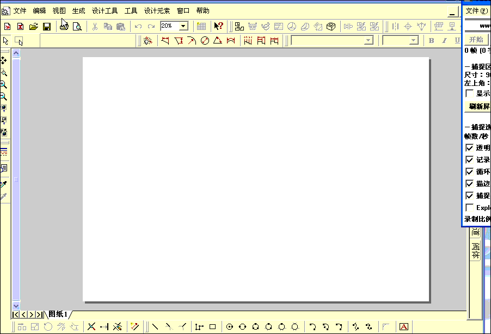Open the 编辑 menu
The width and height of the screenshot is (491, 334).
tap(39, 11)
